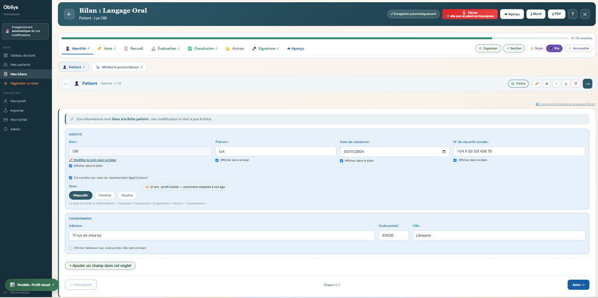Select Neutre sex option
The image size is (598, 298).
coord(127,196)
